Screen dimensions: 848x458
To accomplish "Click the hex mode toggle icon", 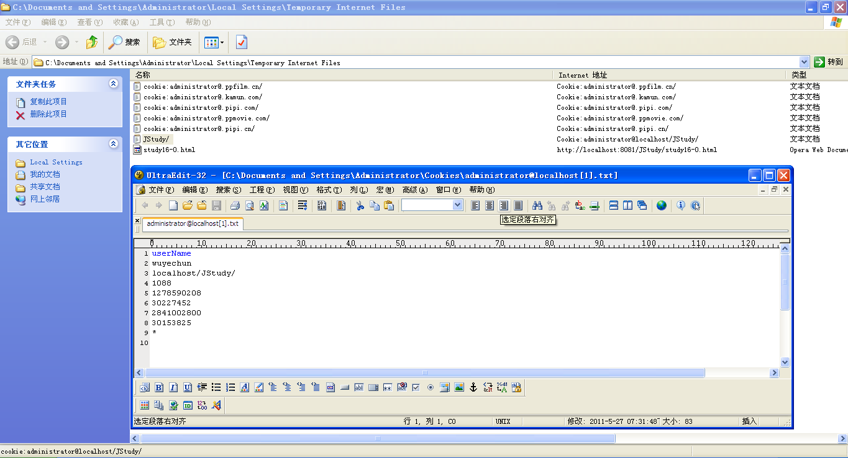I will 322,205.
